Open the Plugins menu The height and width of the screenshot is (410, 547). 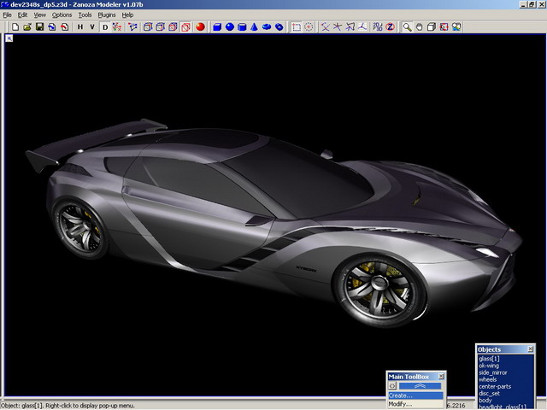[106, 15]
